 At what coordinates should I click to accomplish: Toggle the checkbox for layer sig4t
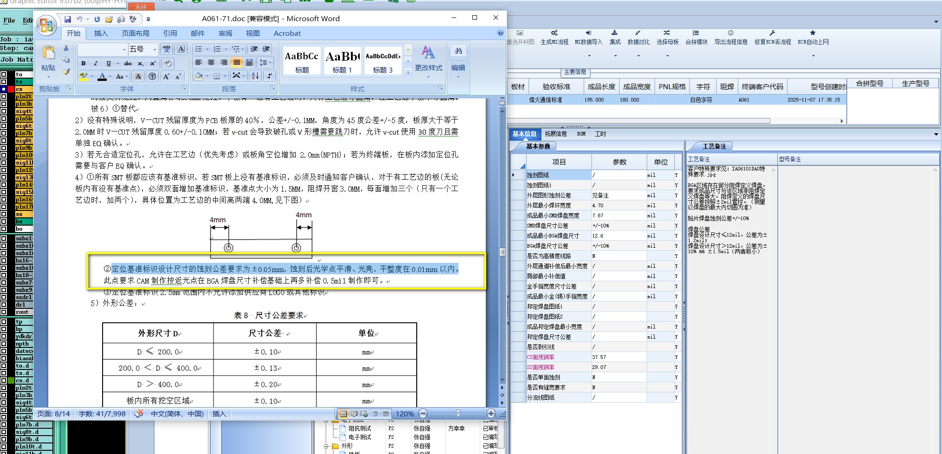click(4, 111)
